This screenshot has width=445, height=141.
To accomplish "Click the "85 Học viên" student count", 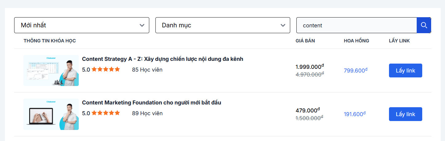I will [x=147, y=70].
